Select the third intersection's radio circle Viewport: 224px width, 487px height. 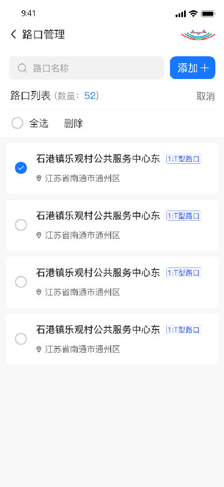(21, 282)
